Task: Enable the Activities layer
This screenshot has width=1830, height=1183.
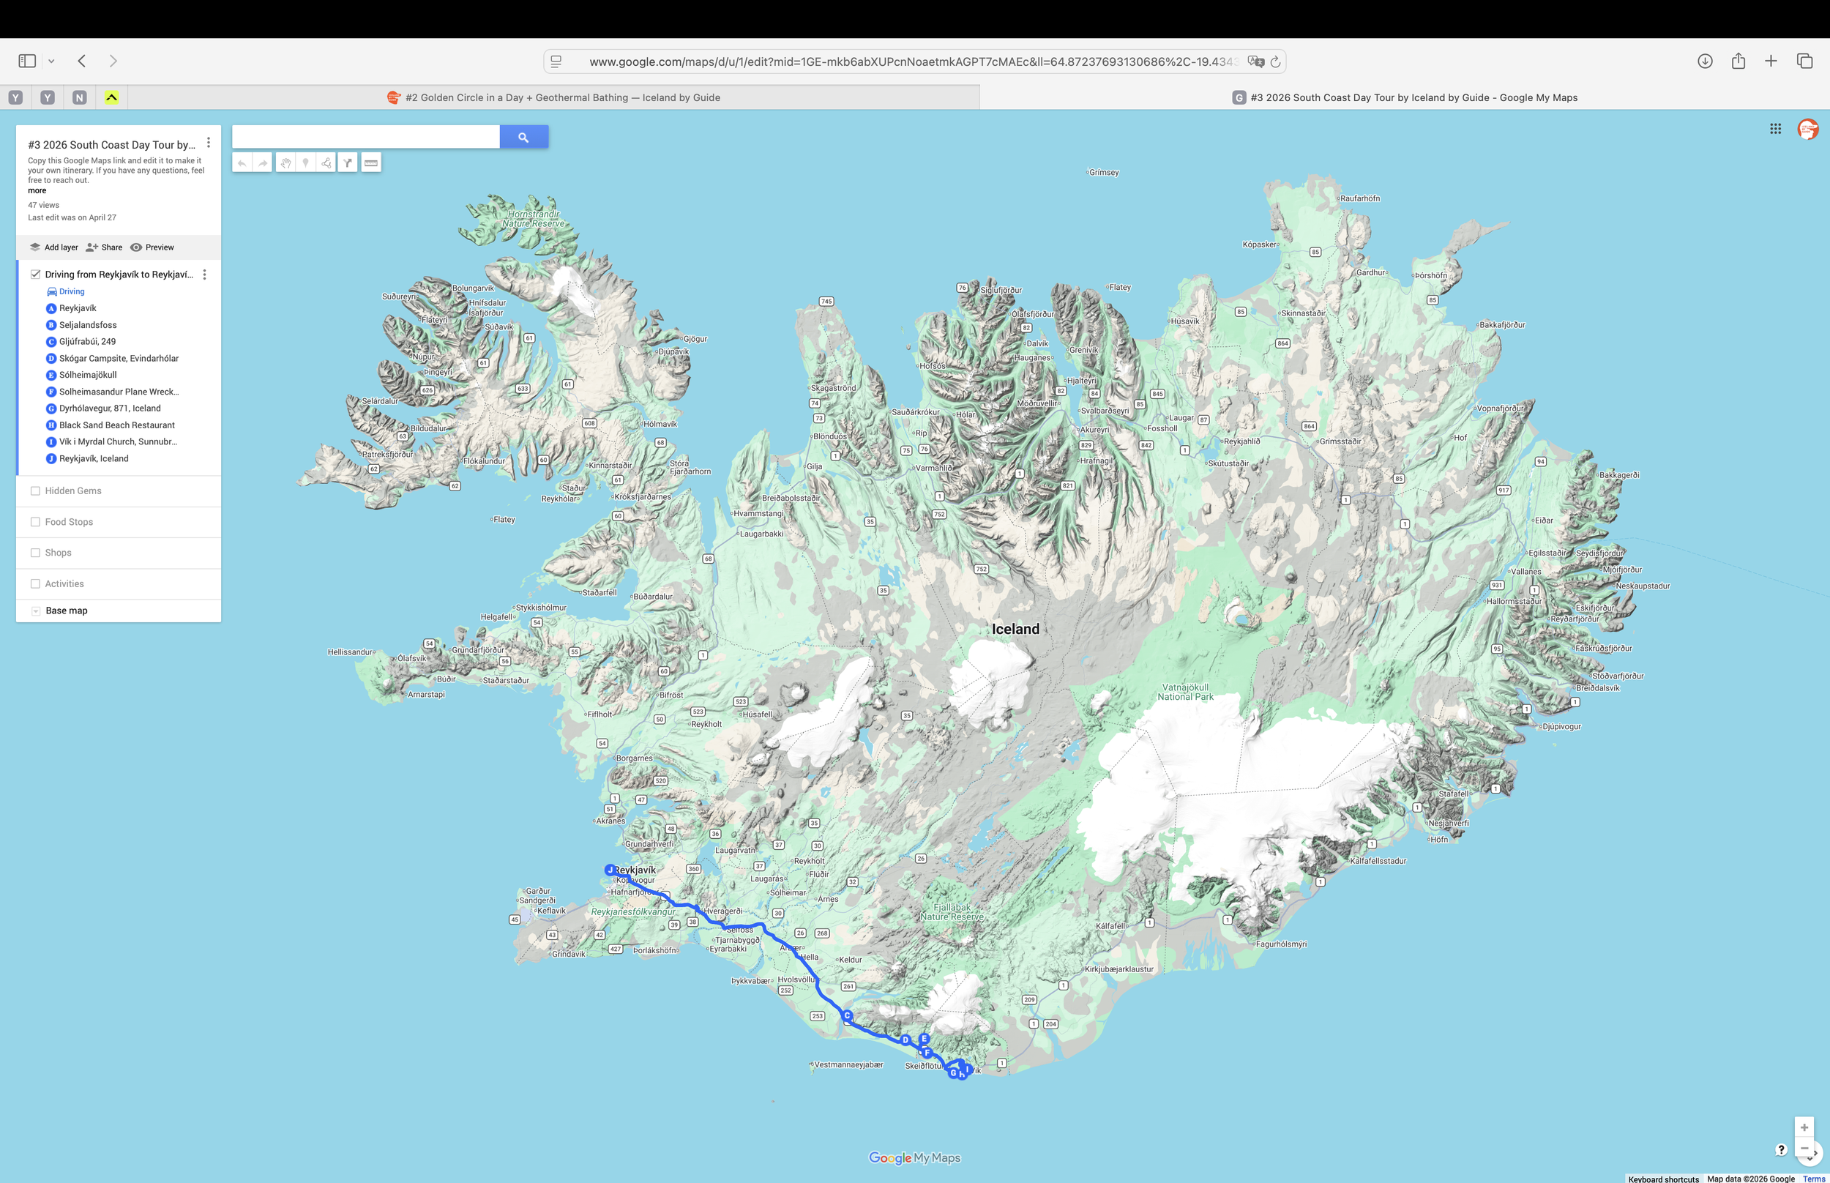Action: pyautogui.click(x=35, y=584)
